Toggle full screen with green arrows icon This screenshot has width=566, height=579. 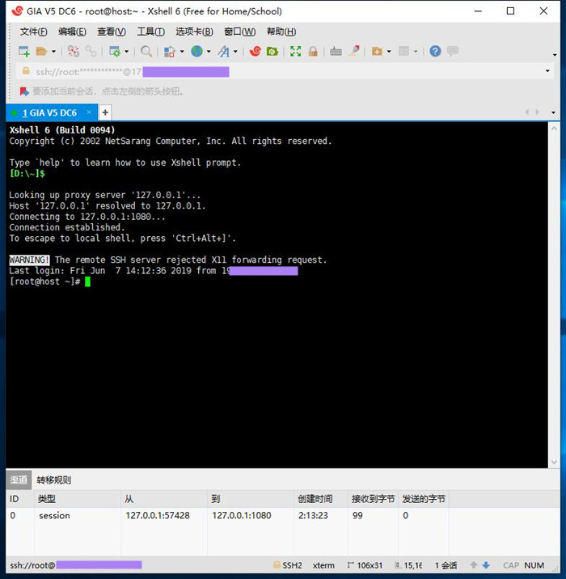click(x=295, y=51)
